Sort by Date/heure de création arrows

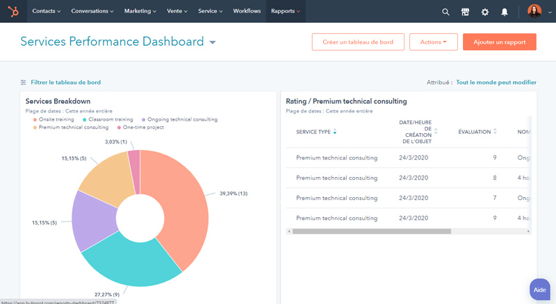coord(436,131)
